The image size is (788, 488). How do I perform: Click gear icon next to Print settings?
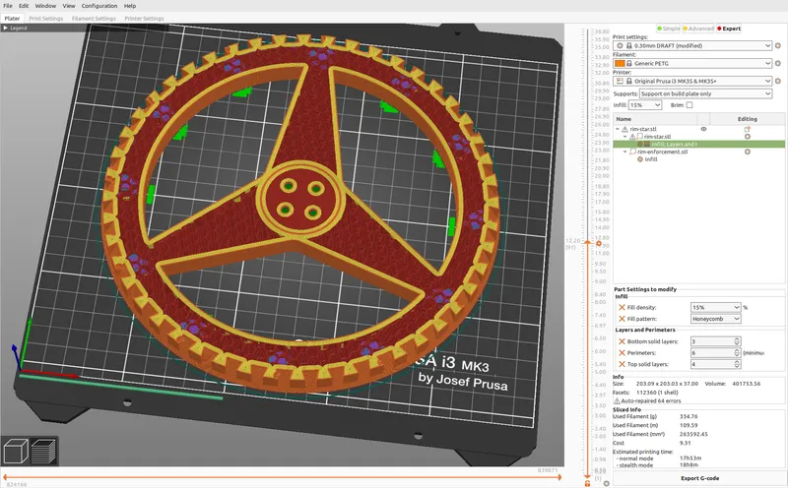(778, 45)
